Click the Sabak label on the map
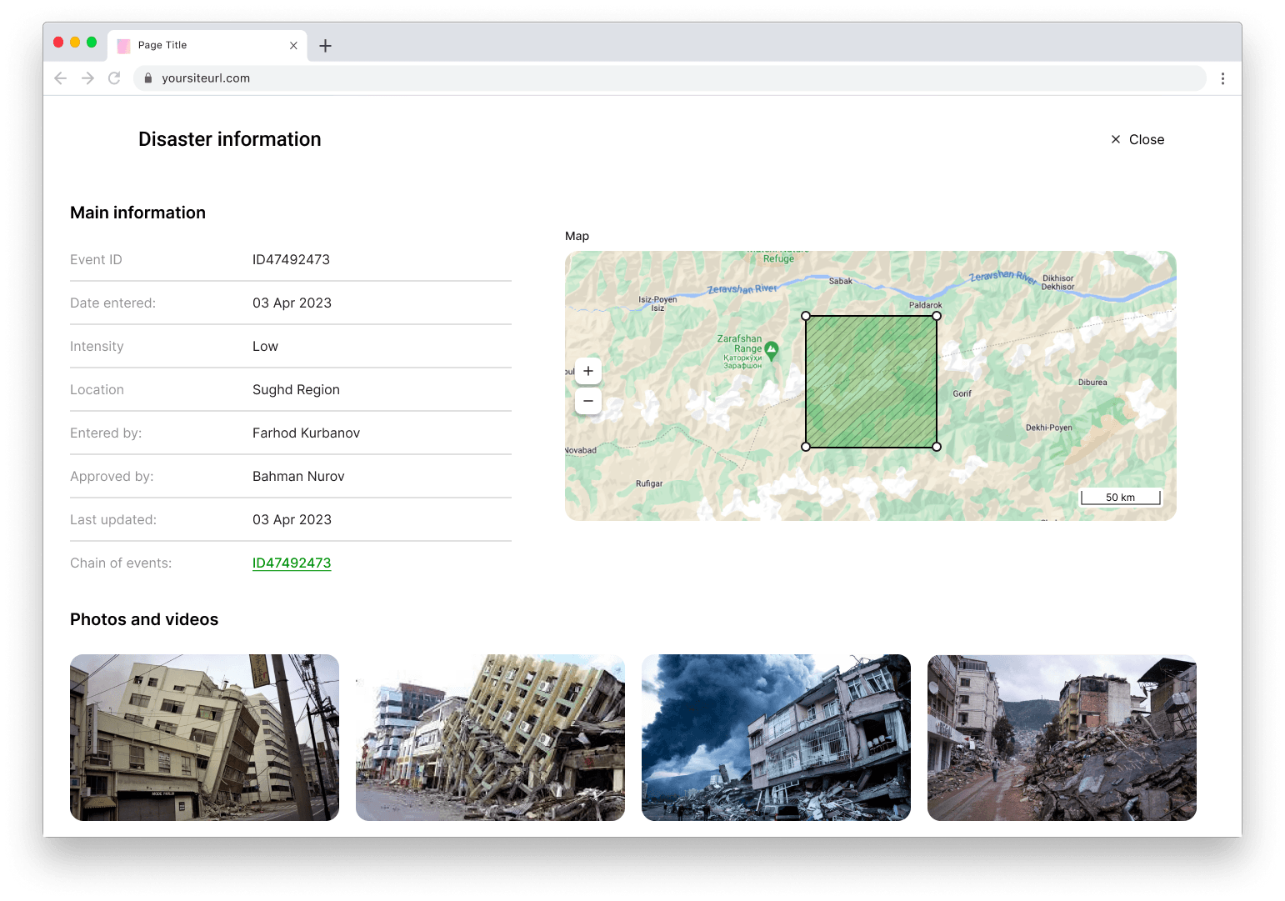 [840, 281]
